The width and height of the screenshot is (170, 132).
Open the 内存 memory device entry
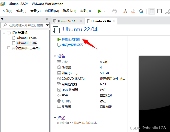(65, 62)
